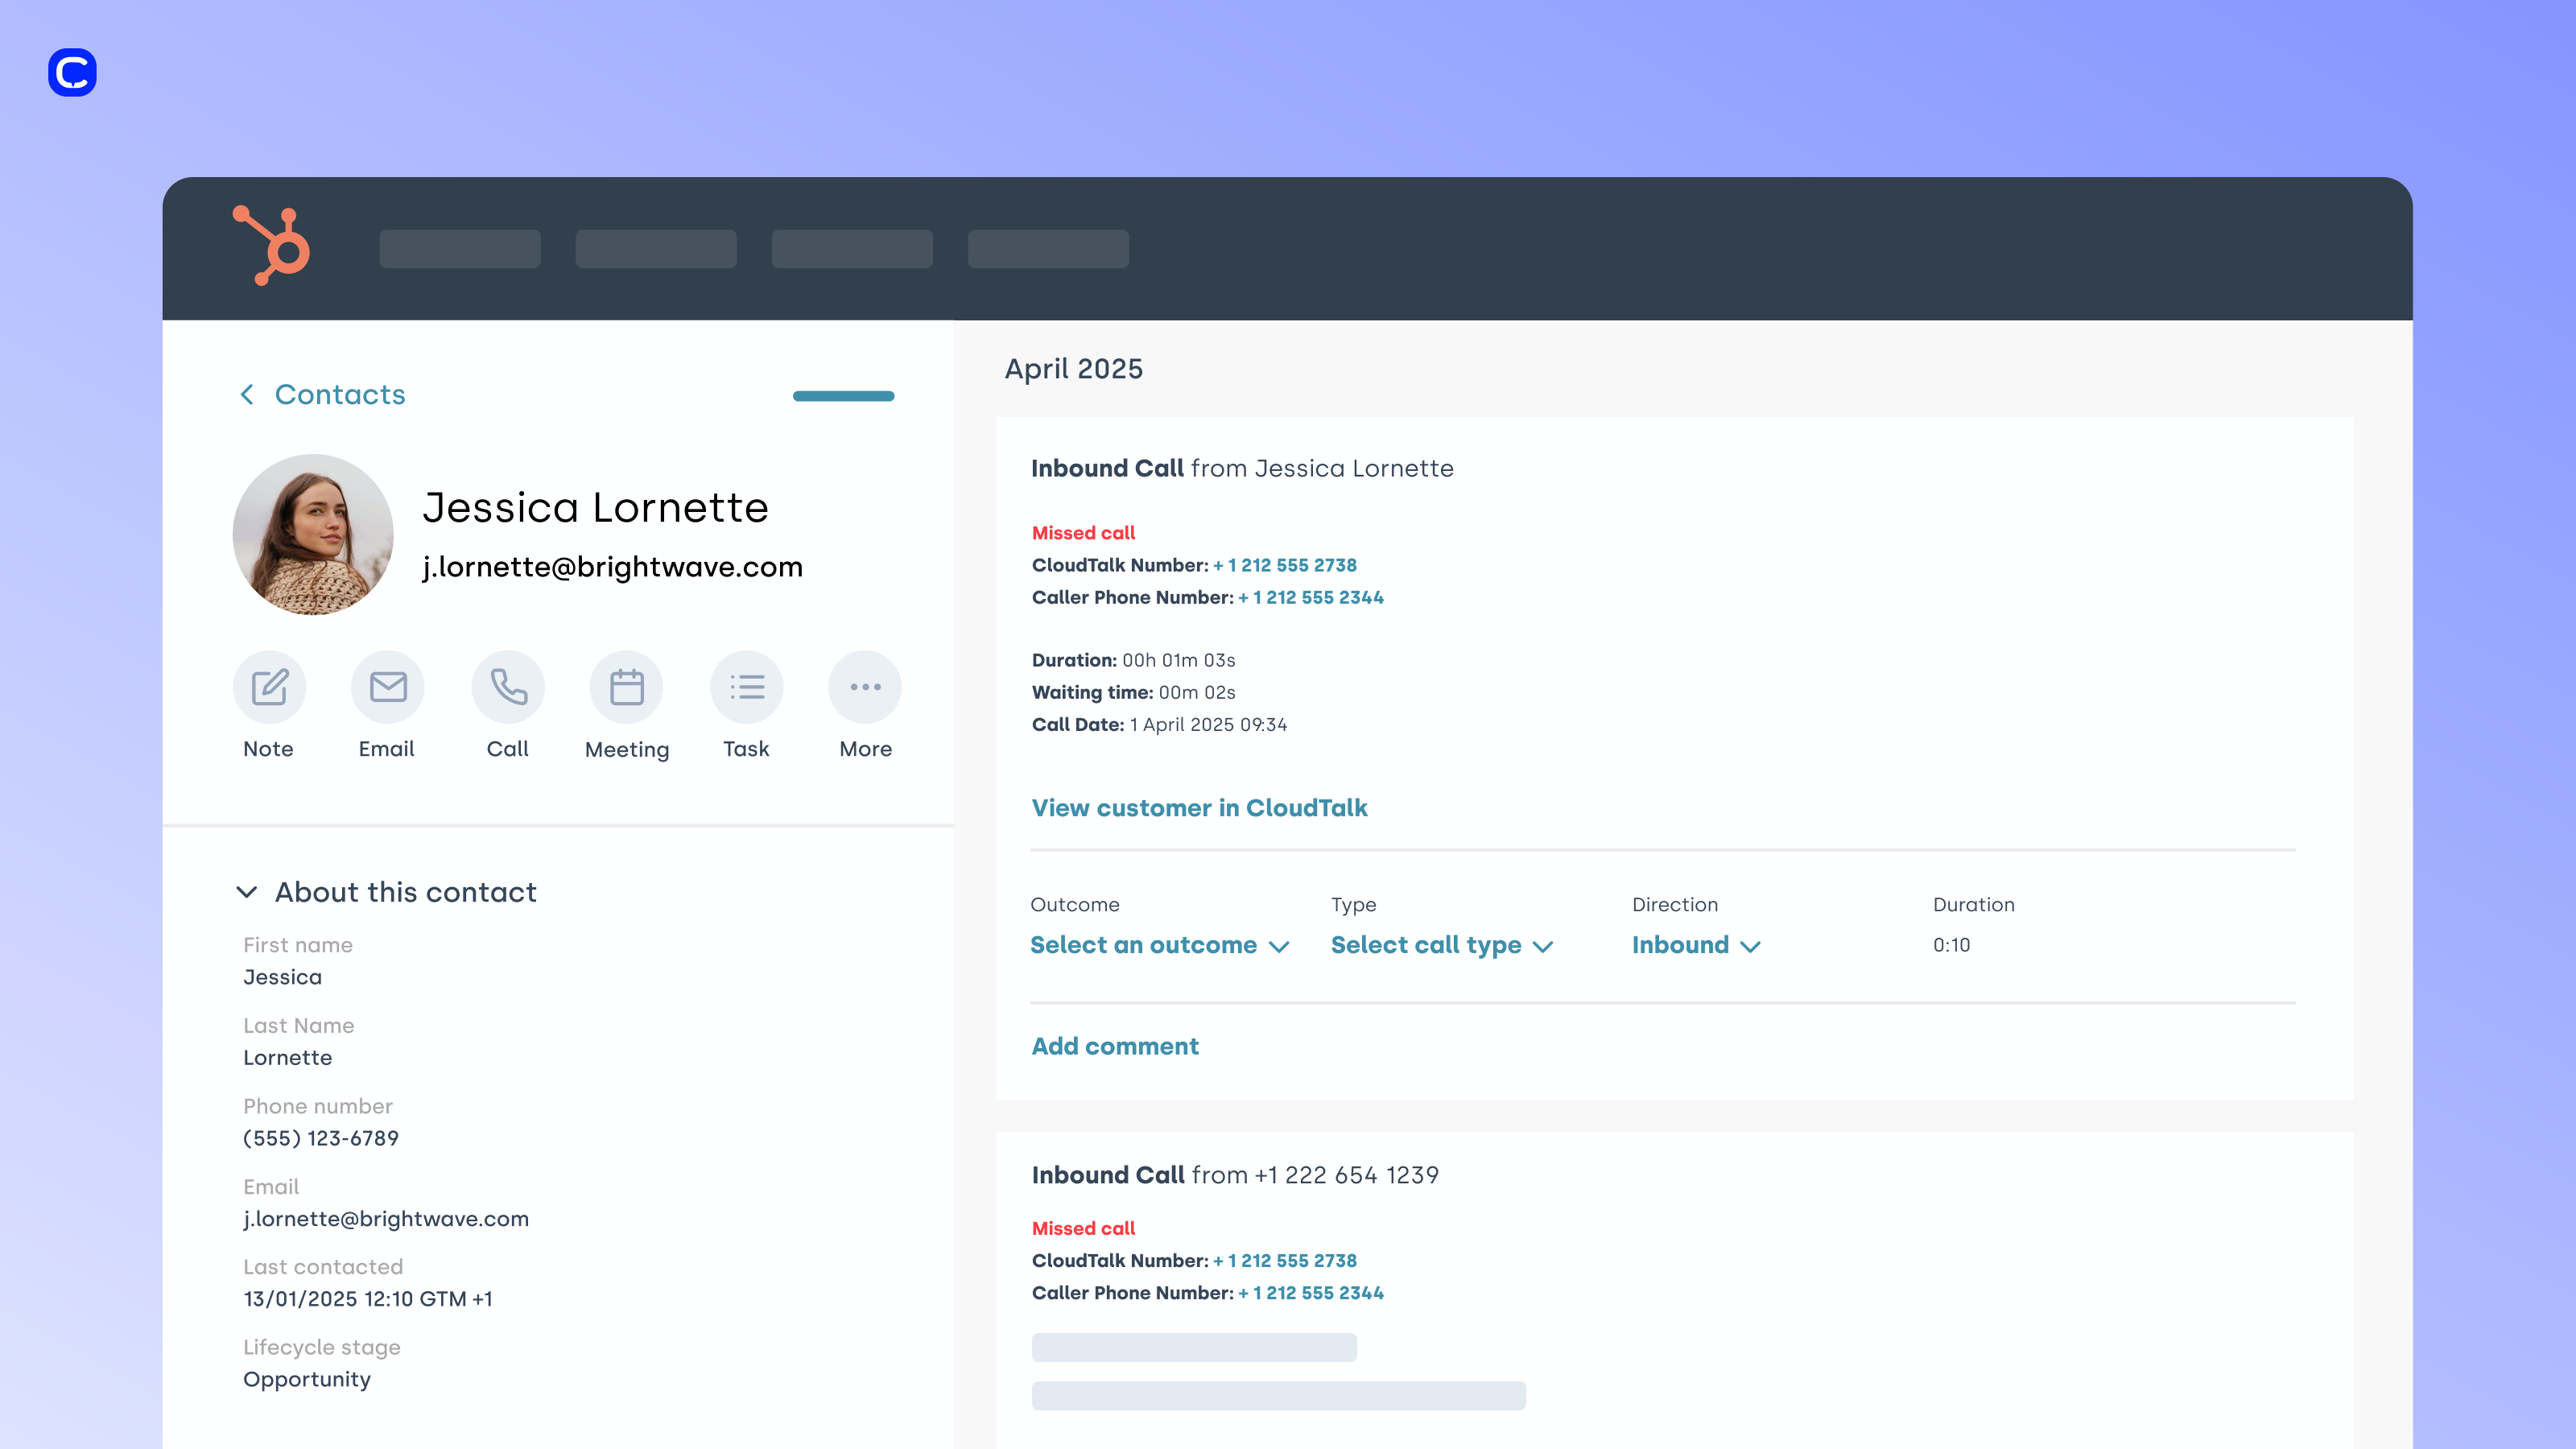Image resolution: width=2576 pixels, height=1449 pixels.
Task: Click Add comment on the first call
Action: [1115, 1046]
